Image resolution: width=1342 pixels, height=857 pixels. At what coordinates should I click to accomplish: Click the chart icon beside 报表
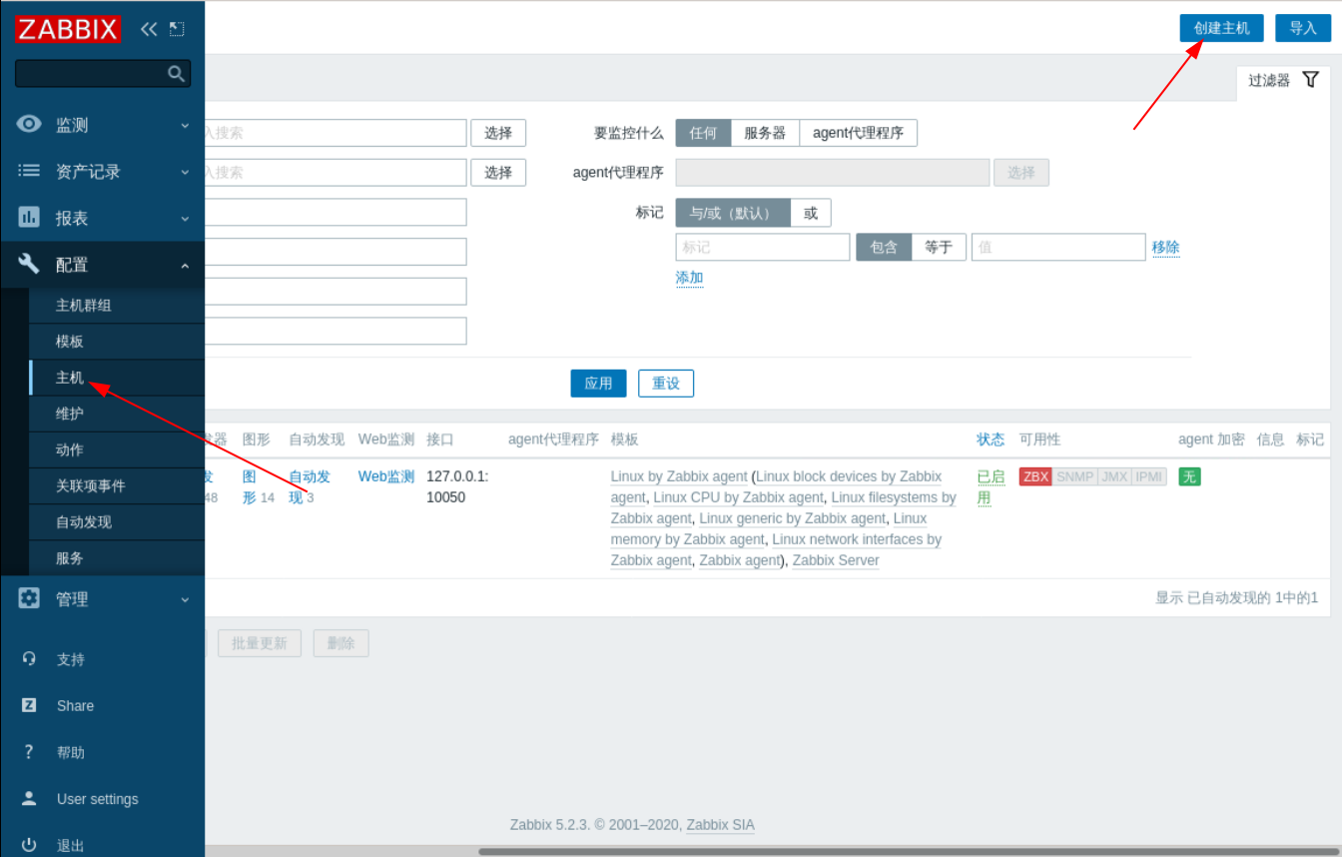click(x=29, y=217)
